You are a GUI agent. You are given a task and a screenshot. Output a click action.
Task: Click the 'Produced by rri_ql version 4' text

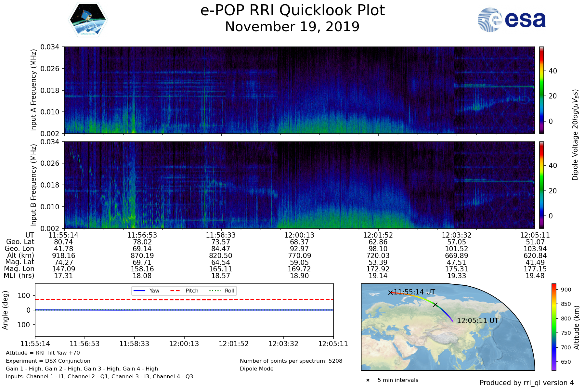pyautogui.click(x=526, y=383)
